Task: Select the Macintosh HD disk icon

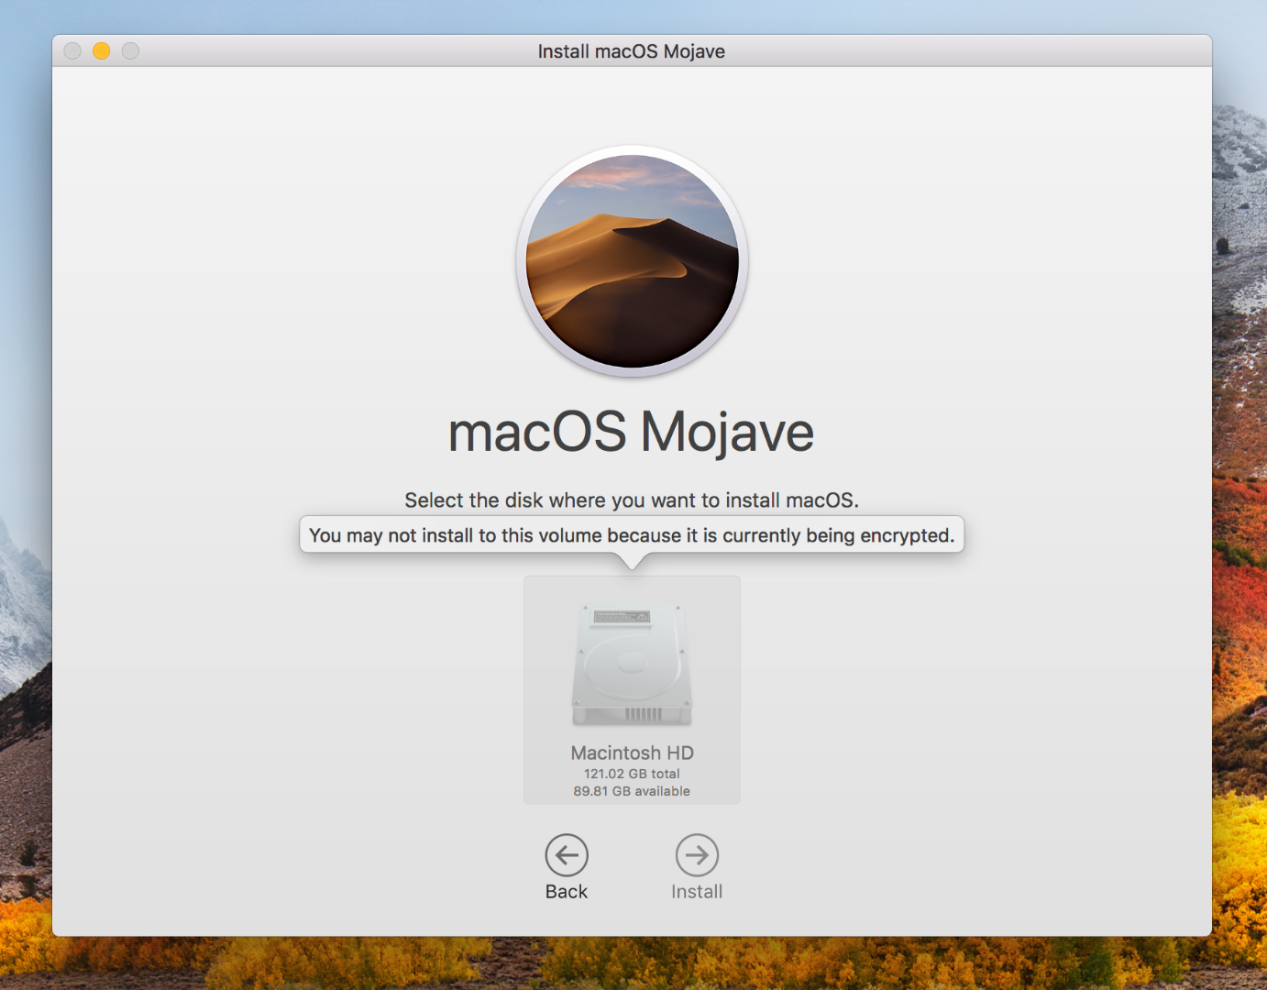Action: tap(632, 665)
